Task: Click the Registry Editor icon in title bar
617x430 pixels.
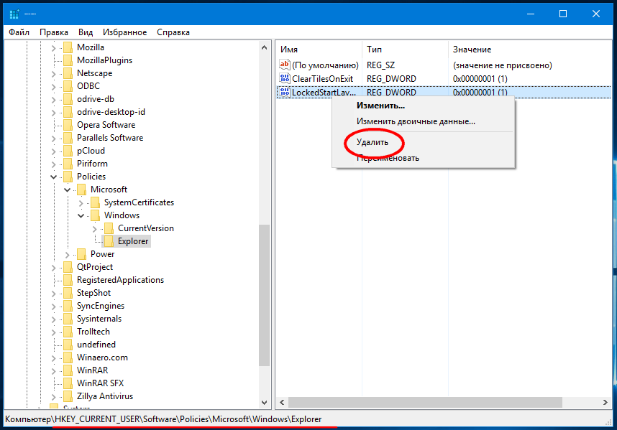Action: click(x=14, y=14)
